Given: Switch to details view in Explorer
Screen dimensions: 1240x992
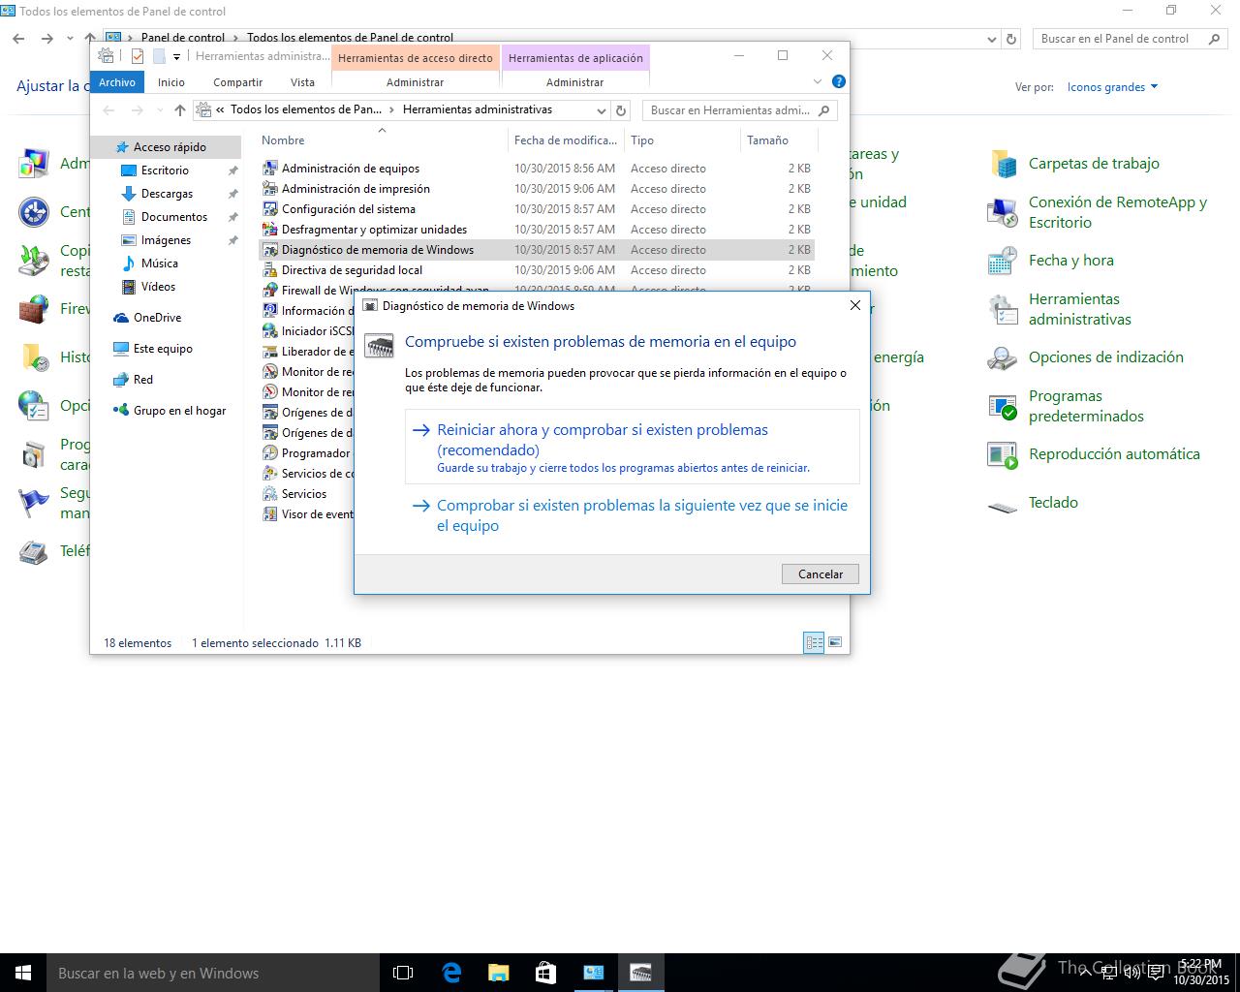Looking at the screenshot, I should [x=814, y=642].
